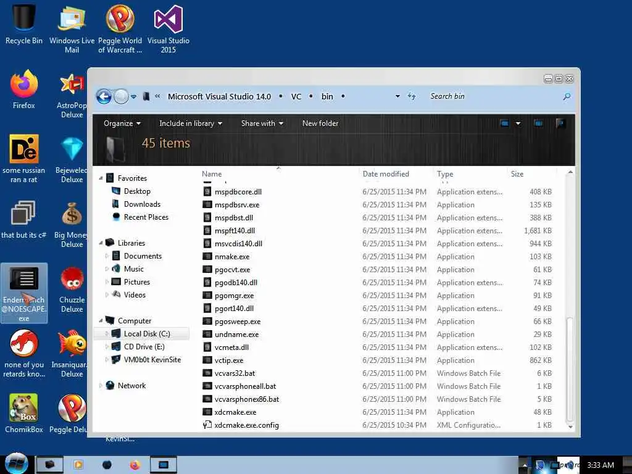Image resolution: width=632 pixels, height=474 pixels.
Task: Click the bin breadcrumb segment
Action: pos(327,96)
